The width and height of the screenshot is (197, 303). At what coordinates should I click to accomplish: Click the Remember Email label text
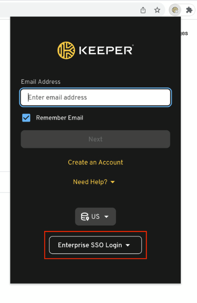point(60,117)
